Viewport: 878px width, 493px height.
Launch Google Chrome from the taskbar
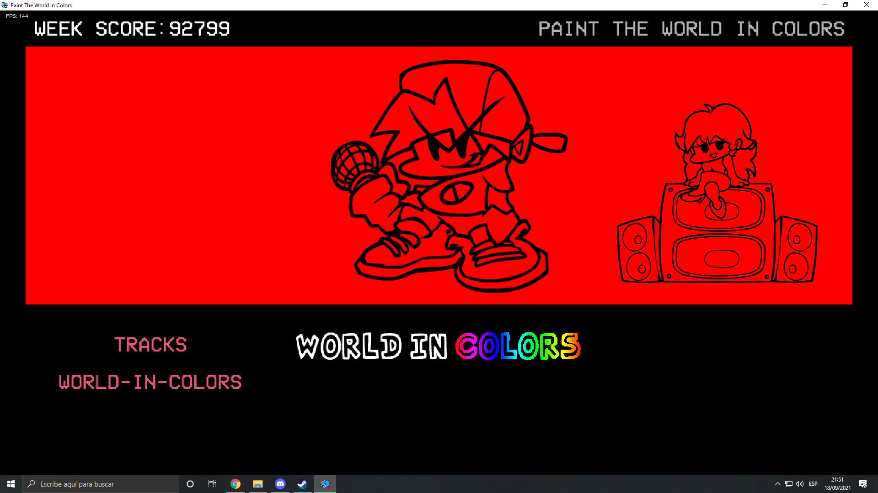pyautogui.click(x=236, y=483)
